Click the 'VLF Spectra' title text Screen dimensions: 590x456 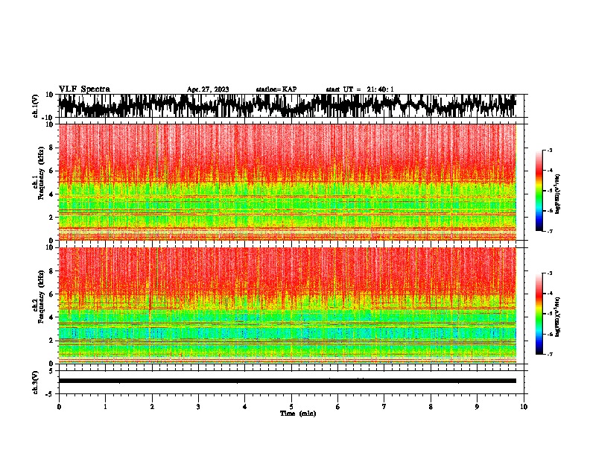pos(84,89)
